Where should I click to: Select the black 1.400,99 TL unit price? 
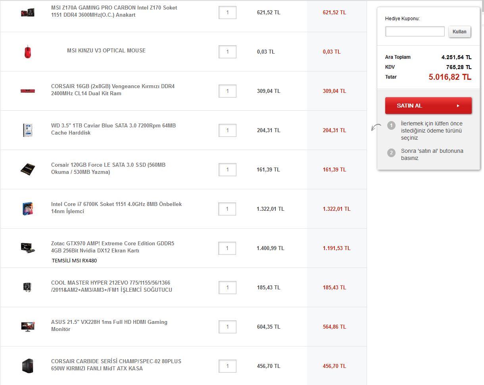pyautogui.click(x=271, y=248)
